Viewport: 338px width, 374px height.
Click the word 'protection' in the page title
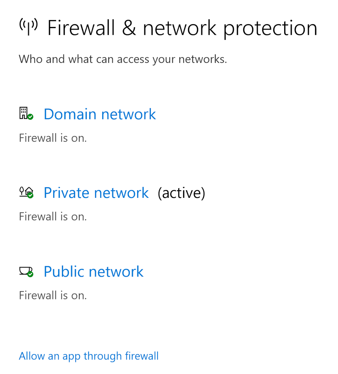(270, 29)
